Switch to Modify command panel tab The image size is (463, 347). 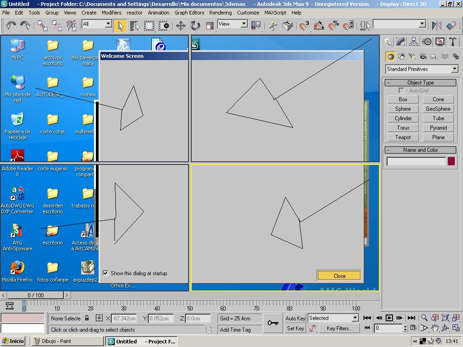pos(401,42)
